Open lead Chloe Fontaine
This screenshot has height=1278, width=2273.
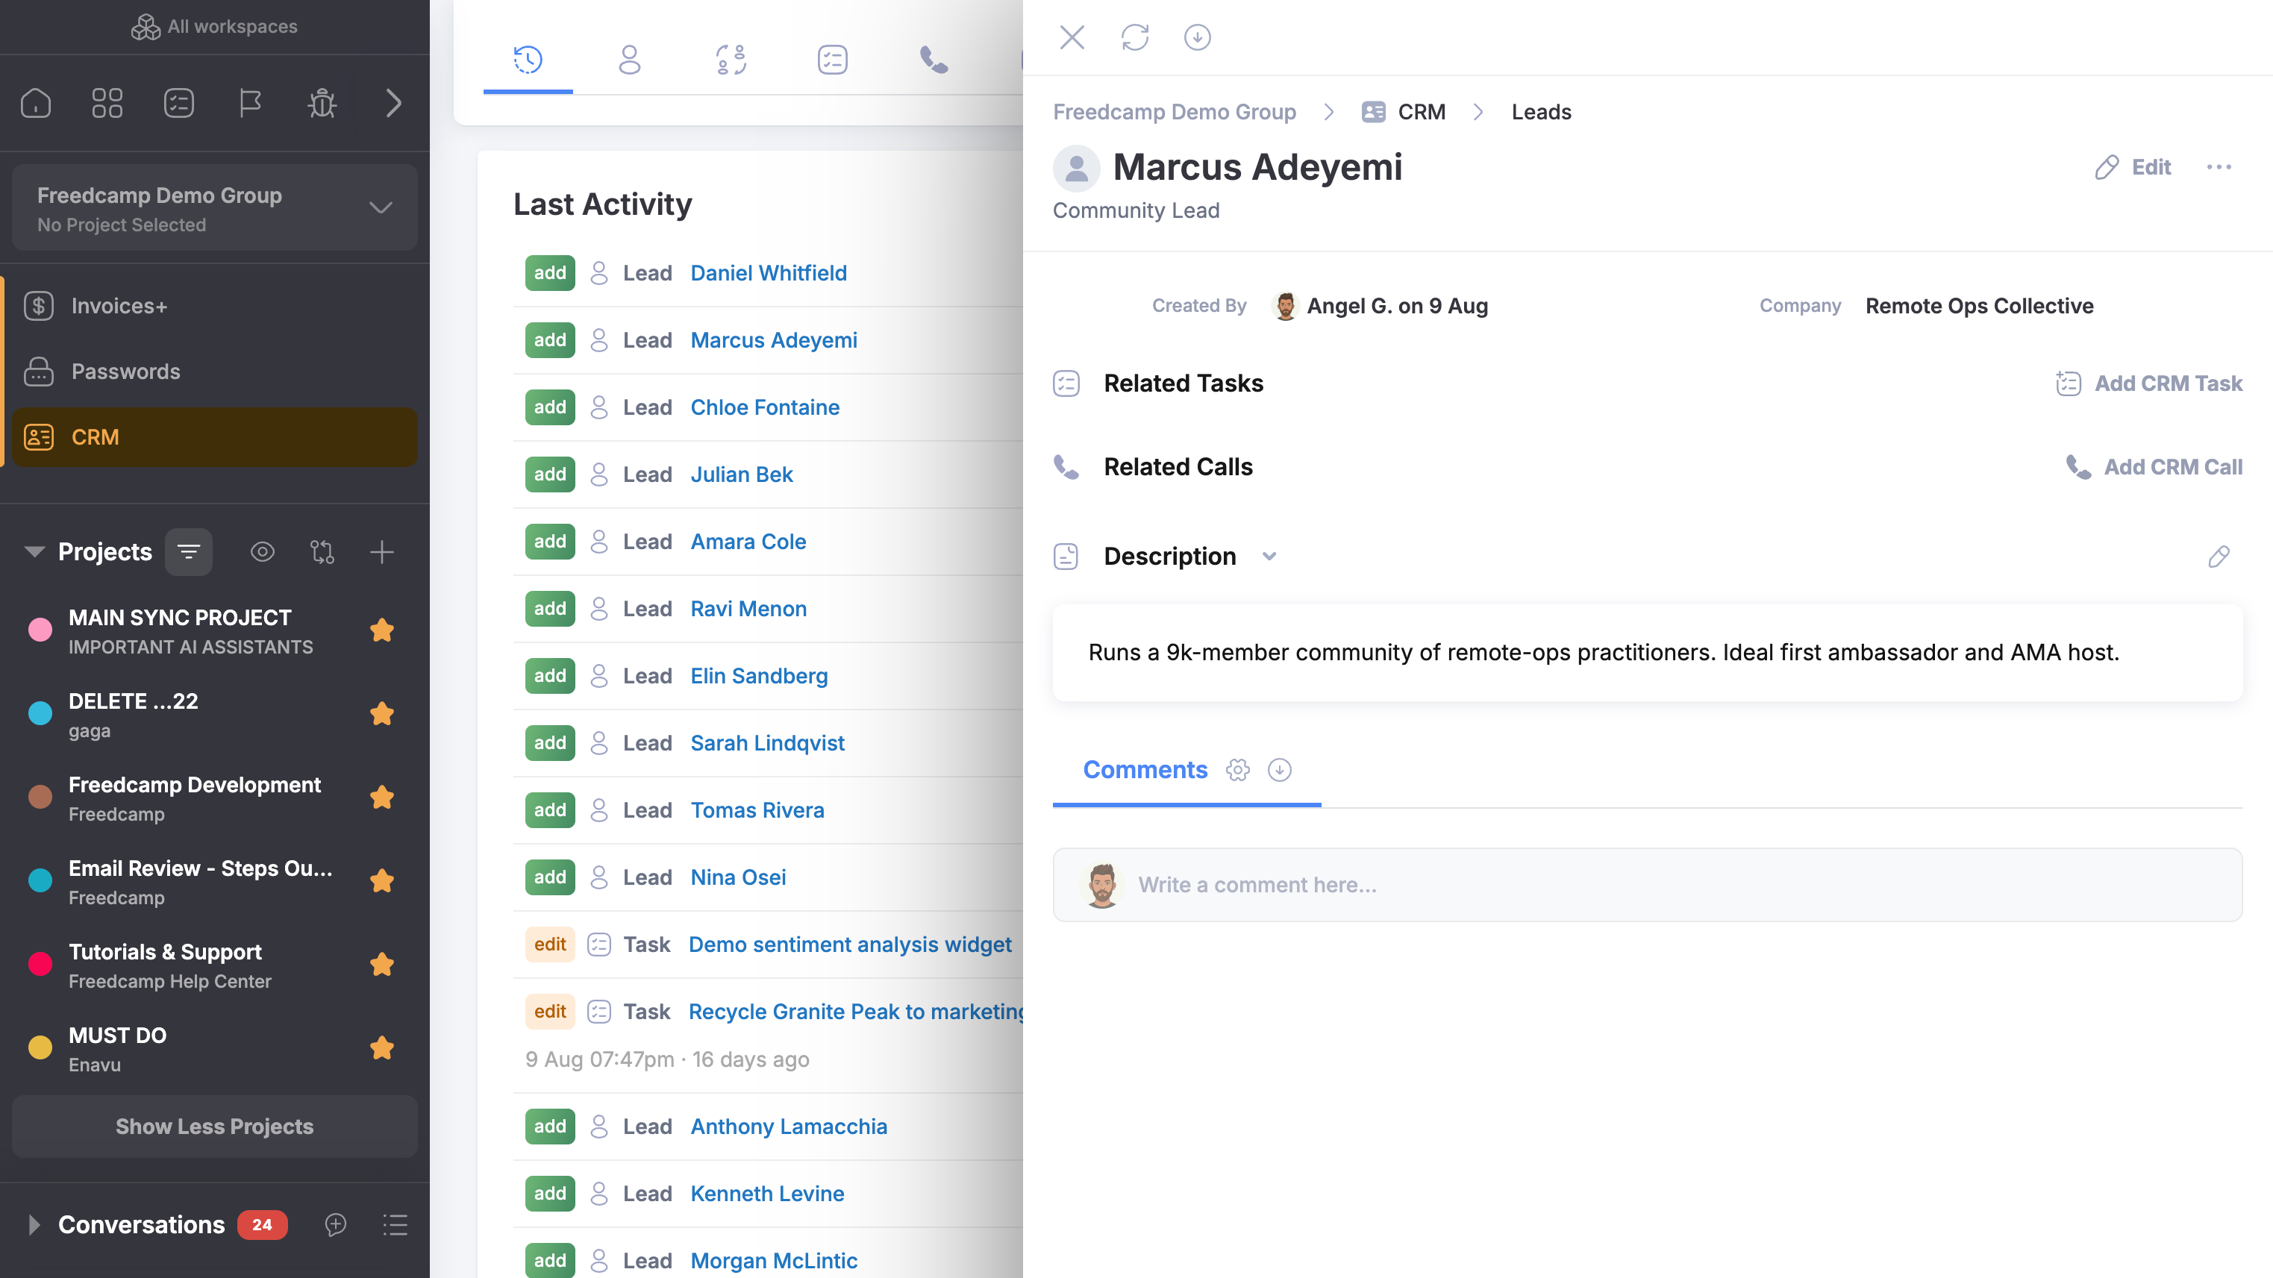764,407
